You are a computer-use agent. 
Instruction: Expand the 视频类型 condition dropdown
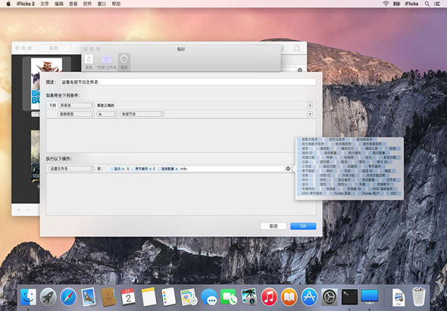pos(77,114)
